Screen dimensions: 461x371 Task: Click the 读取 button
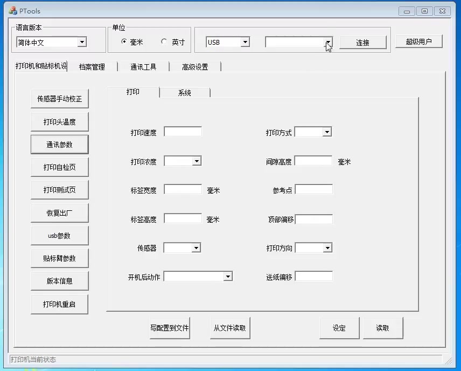click(x=382, y=328)
